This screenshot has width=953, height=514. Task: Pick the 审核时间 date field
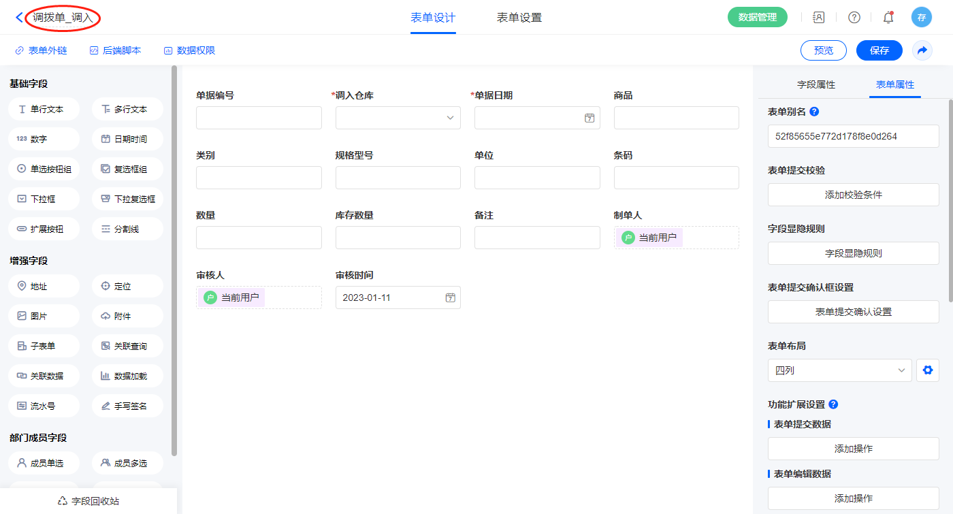click(x=398, y=298)
